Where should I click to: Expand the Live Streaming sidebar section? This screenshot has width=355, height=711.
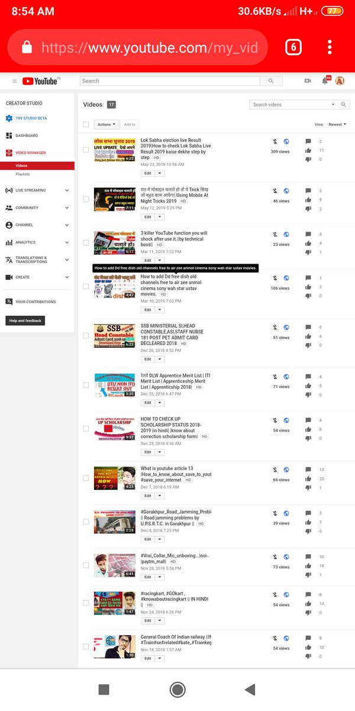[67, 190]
